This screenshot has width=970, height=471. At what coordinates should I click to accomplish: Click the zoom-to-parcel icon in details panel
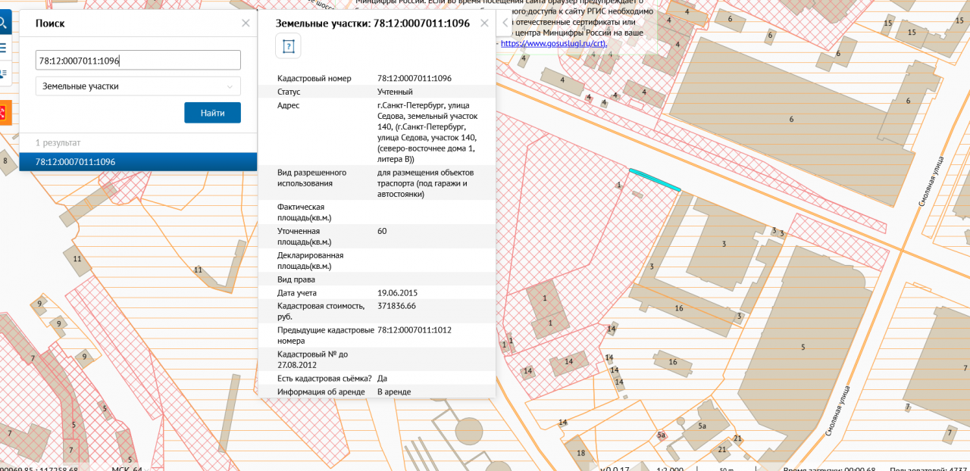288,46
